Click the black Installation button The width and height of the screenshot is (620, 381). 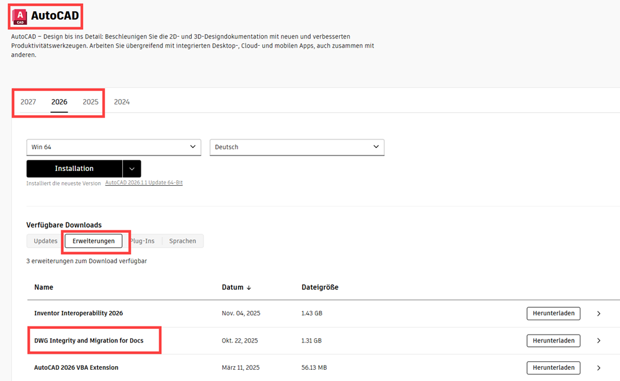tap(74, 169)
